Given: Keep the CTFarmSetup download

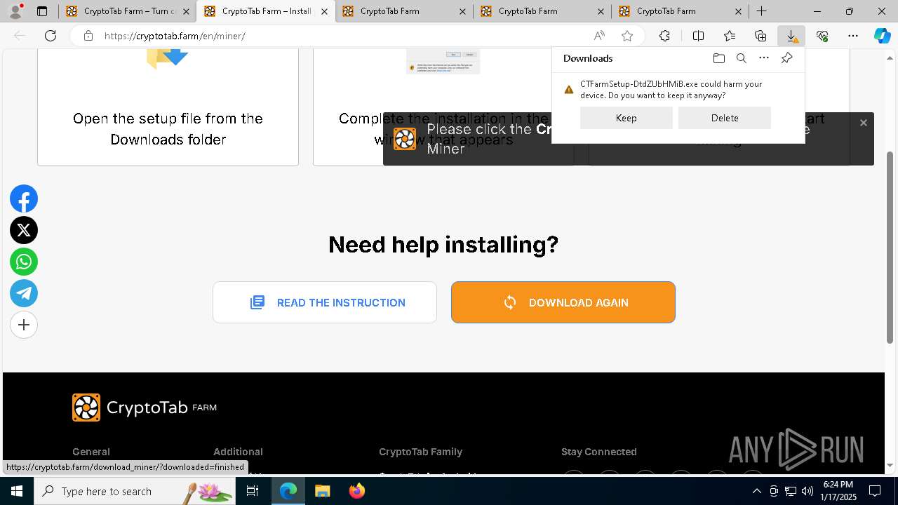Looking at the screenshot, I should [x=626, y=118].
